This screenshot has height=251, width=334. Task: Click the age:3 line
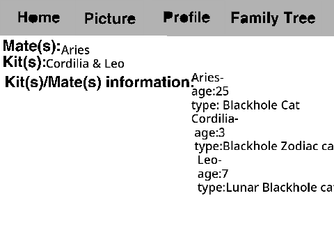coord(209,133)
